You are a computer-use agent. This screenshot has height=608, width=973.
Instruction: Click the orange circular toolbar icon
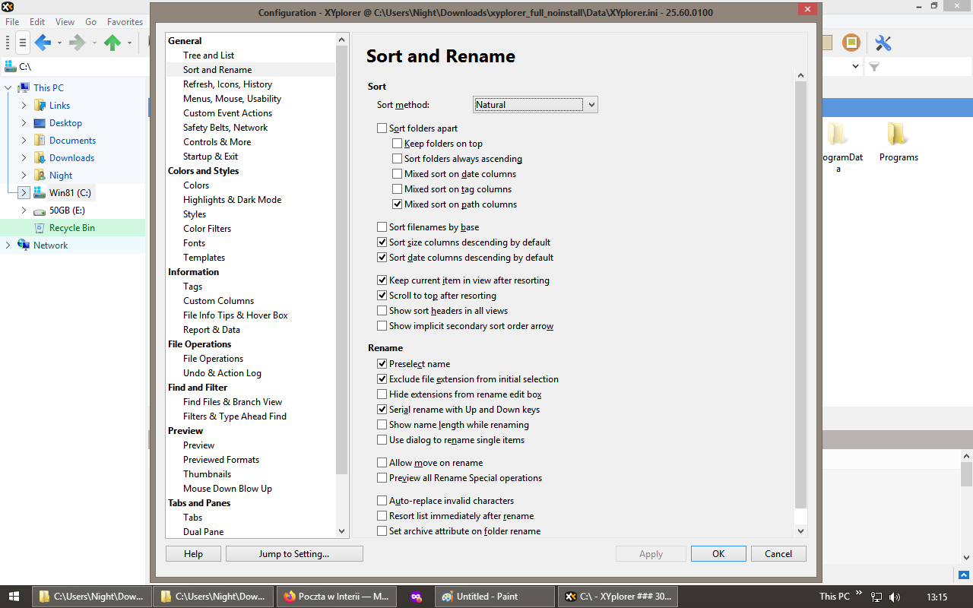(x=851, y=43)
